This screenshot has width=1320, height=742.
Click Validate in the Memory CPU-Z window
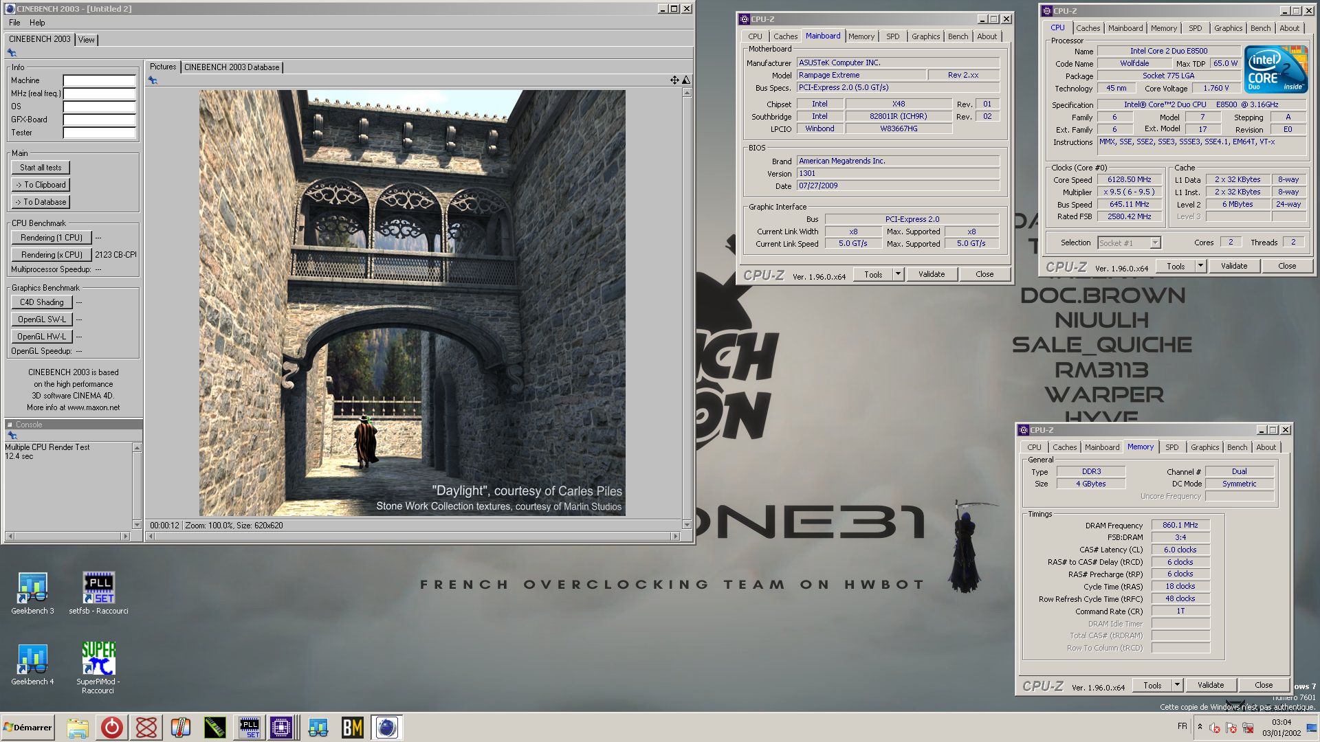1211,685
